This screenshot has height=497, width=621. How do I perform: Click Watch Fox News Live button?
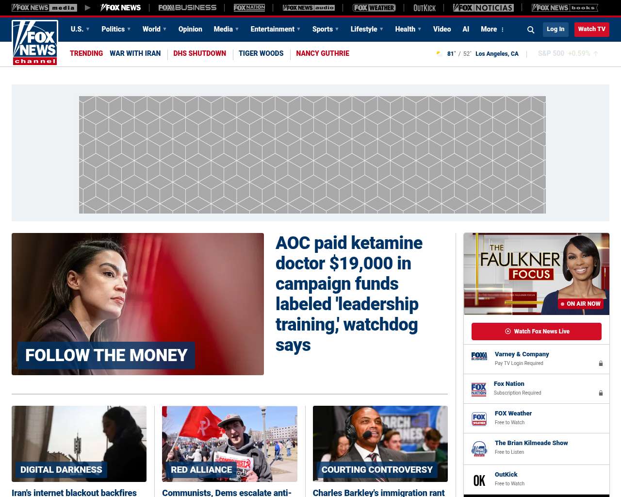pos(537,331)
